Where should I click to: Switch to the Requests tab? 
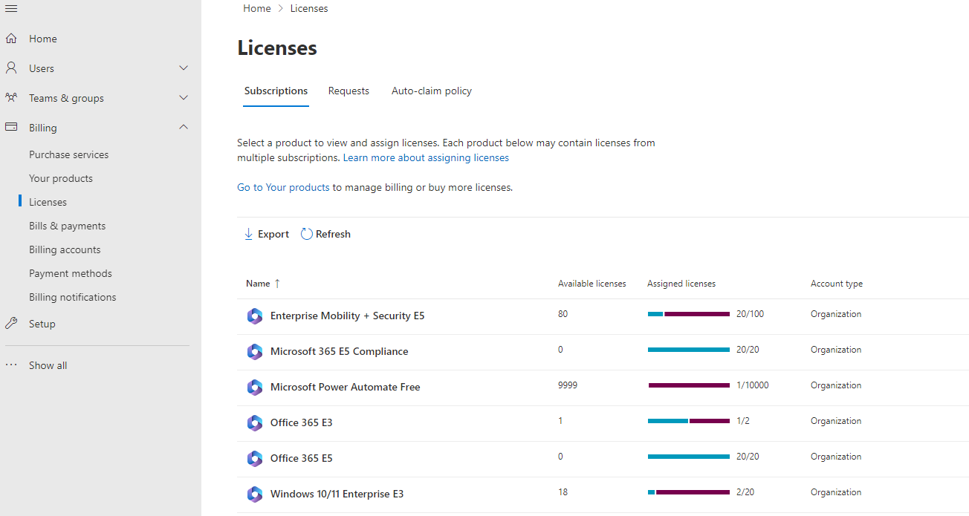pos(349,91)
